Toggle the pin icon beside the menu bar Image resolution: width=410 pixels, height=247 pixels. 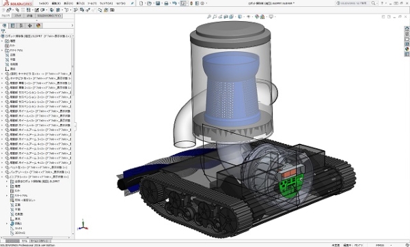[x=133, y=3]
